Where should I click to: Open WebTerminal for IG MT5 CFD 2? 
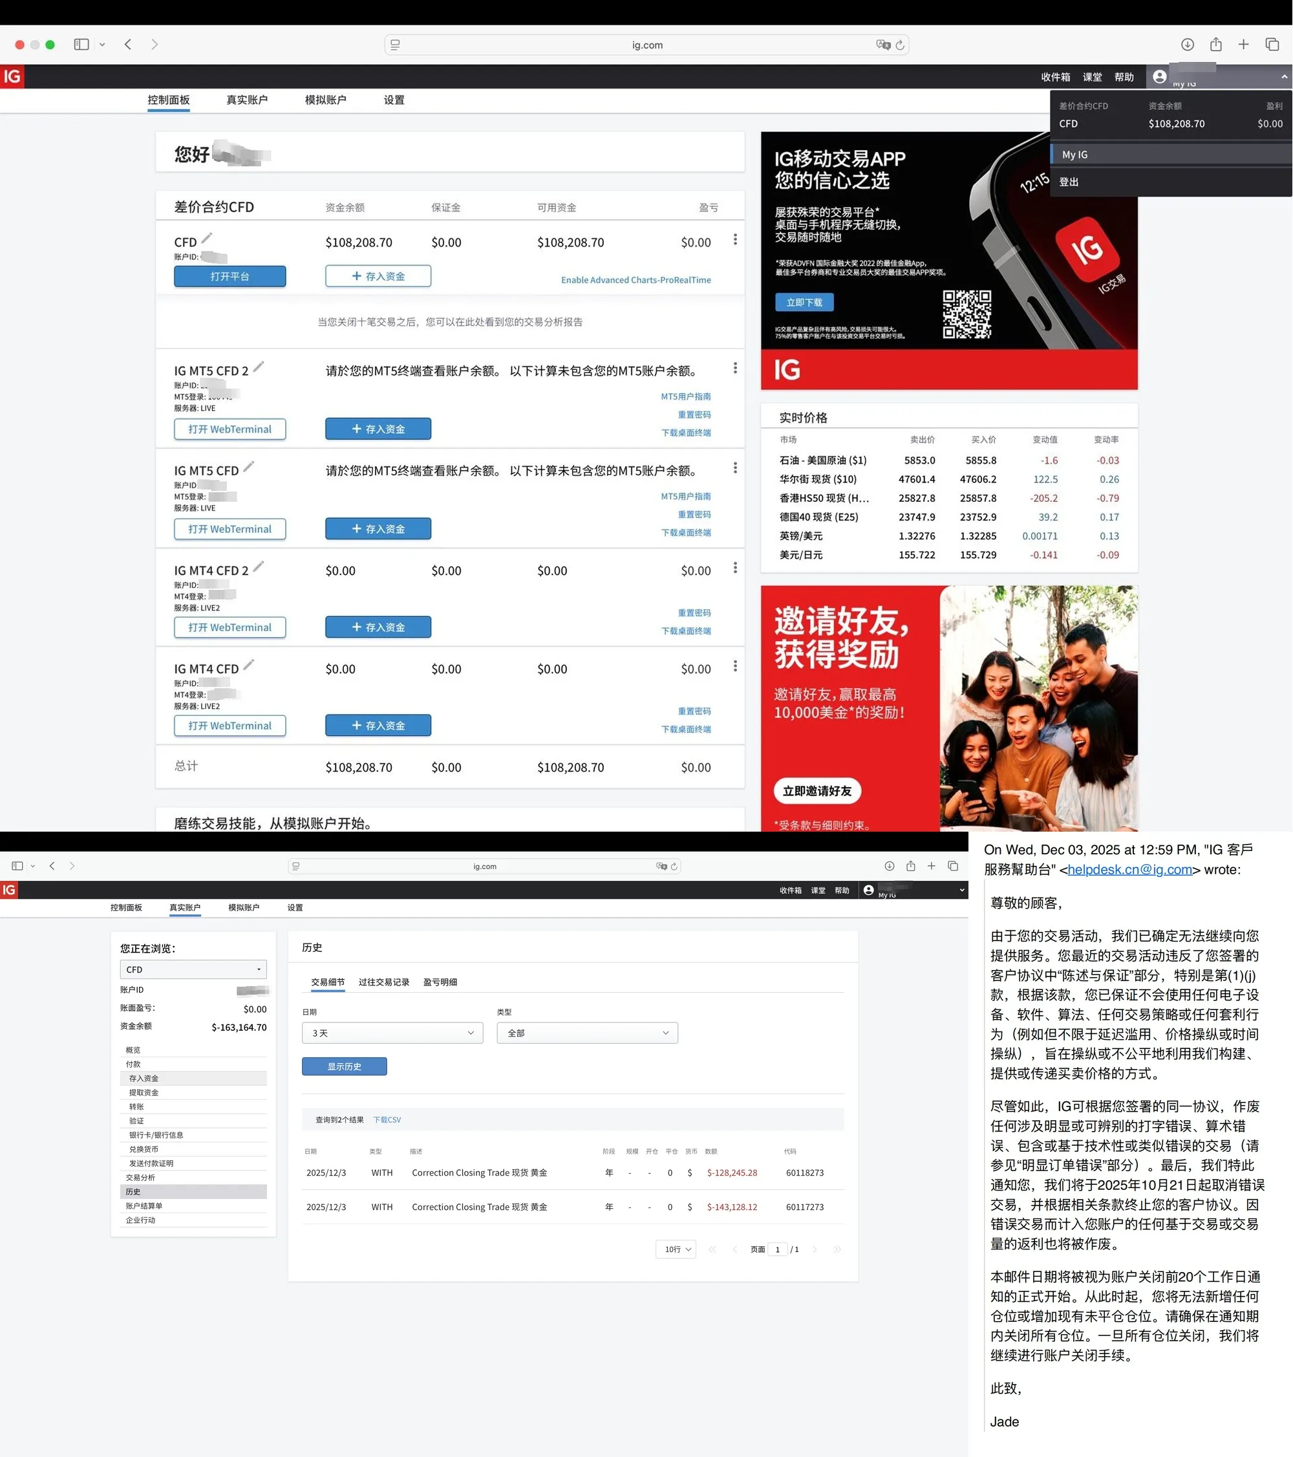[230, 429]
